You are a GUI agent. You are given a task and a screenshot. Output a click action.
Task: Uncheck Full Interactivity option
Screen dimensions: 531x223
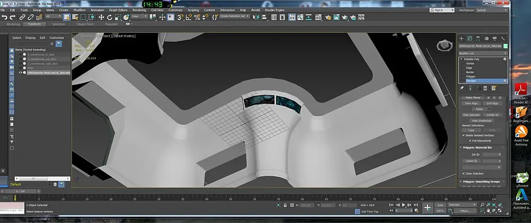coord(470,140)
